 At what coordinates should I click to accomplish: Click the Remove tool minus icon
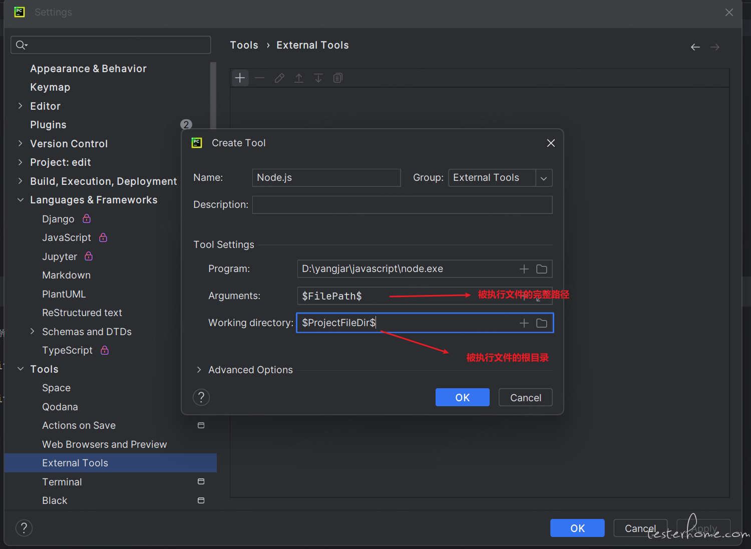click(x=259, y=78)
